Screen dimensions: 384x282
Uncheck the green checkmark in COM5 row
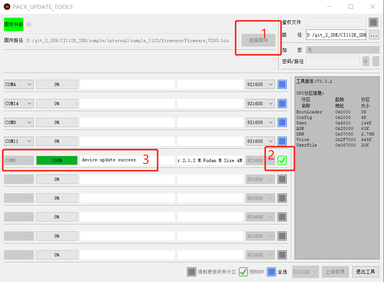[x=282, y=160]
